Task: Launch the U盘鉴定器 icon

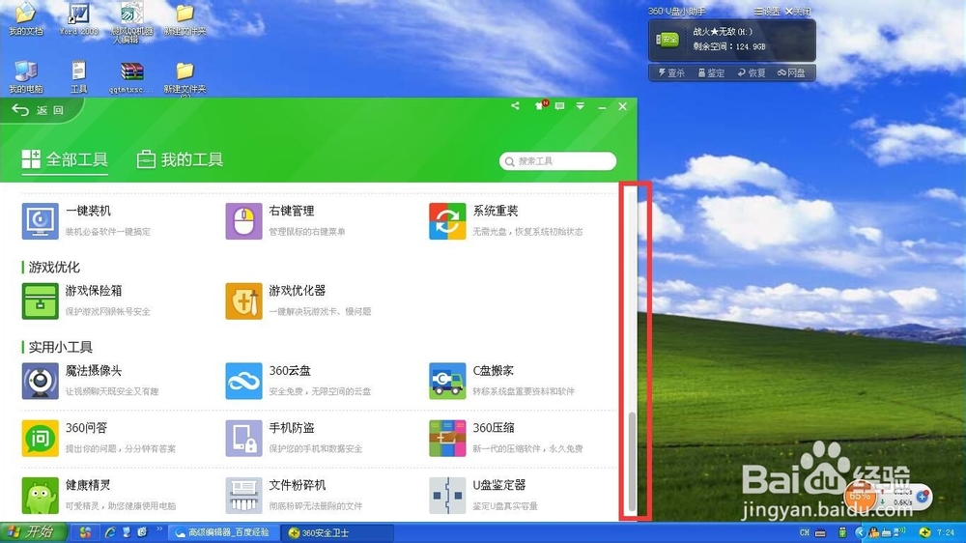Action: pos(447,496)
